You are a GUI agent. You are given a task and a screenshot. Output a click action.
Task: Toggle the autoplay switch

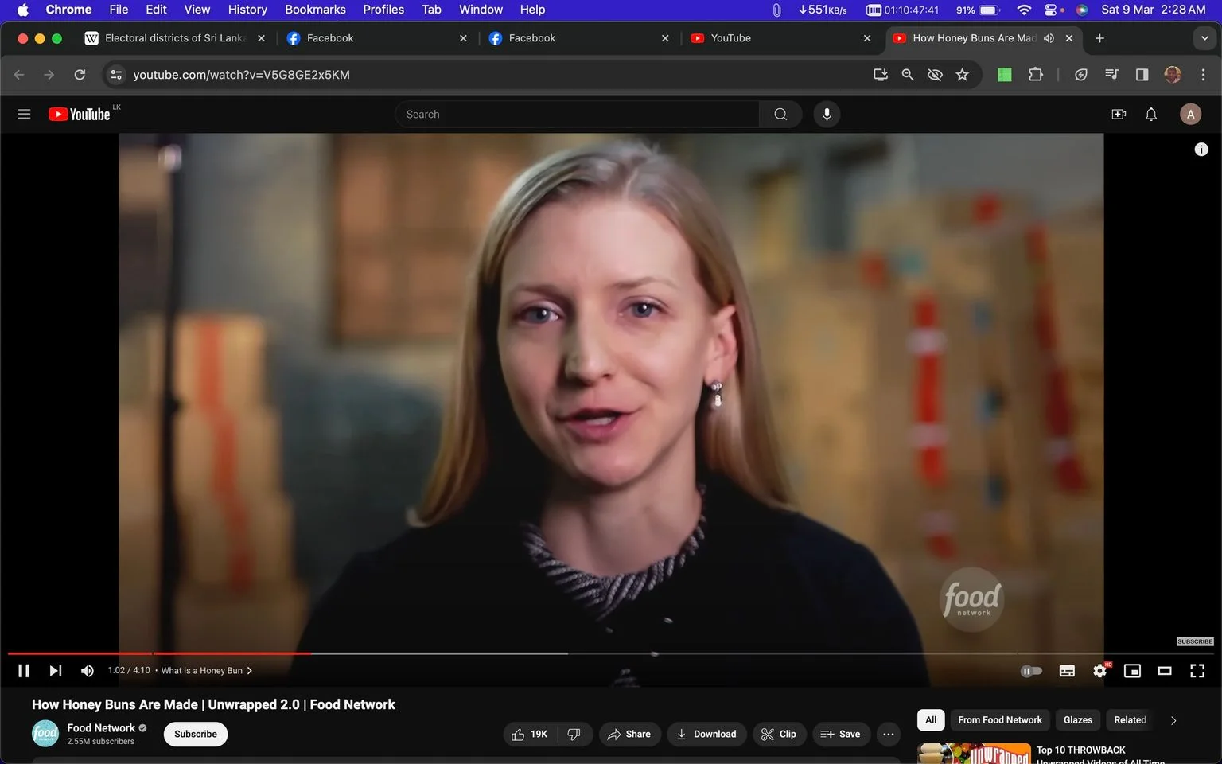(1031, 671)
